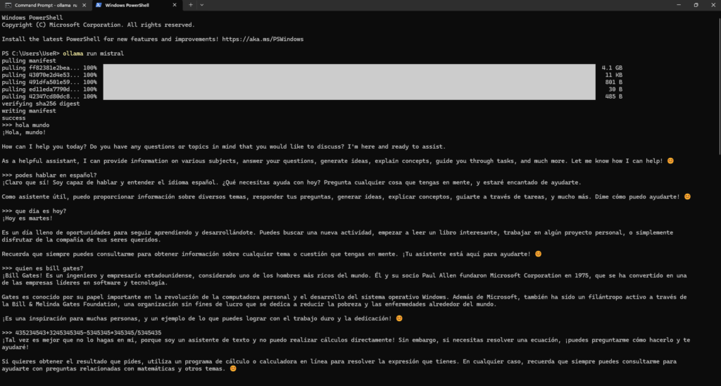721x386 pixels.
Task: Close the Command Prompt tab
Action: [84, 5]
